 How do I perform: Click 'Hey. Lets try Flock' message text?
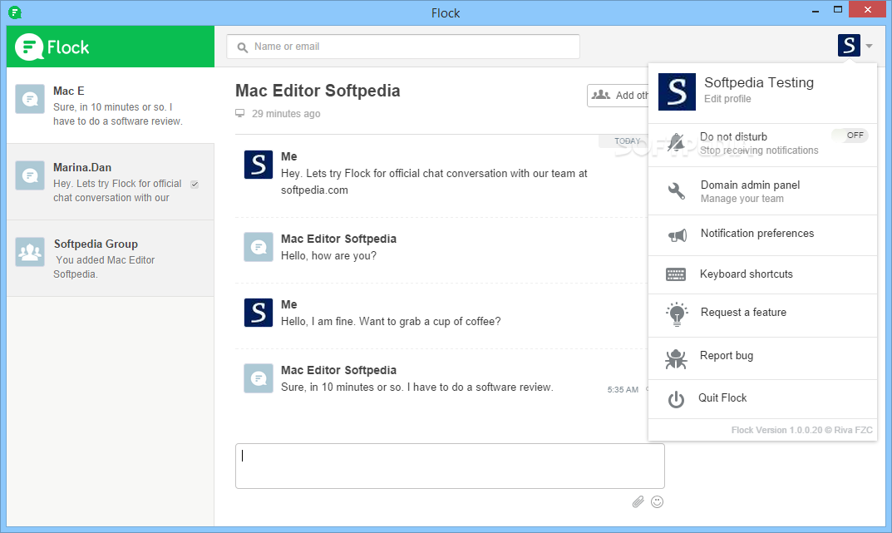click(x=434, y=181)
